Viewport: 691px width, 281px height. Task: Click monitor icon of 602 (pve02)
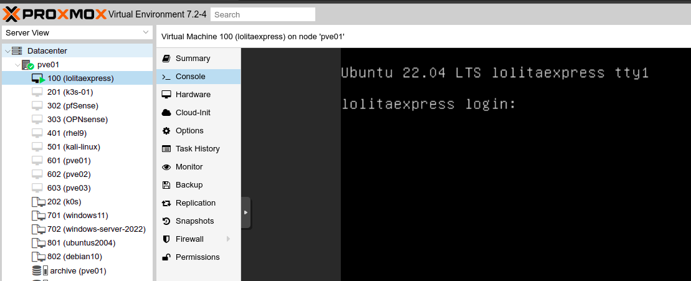coord(37,174)
